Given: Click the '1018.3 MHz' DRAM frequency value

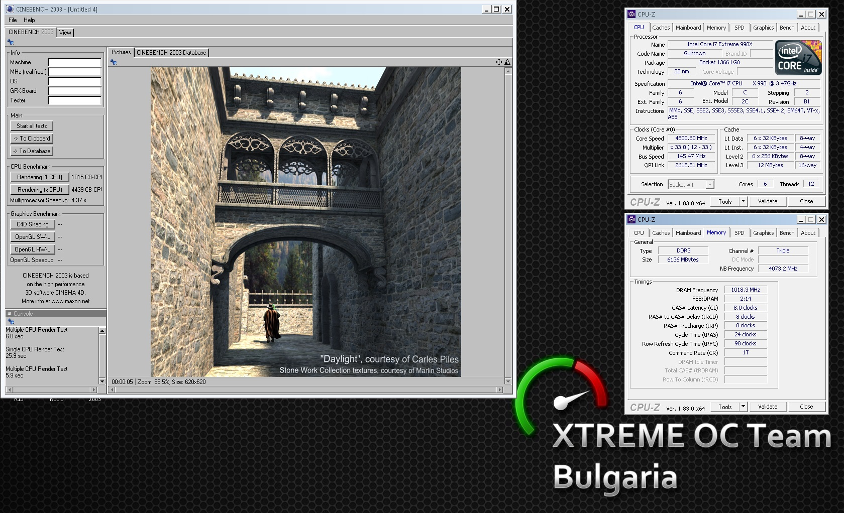Looking at the screenshot, I should click(x=746, y=290).
